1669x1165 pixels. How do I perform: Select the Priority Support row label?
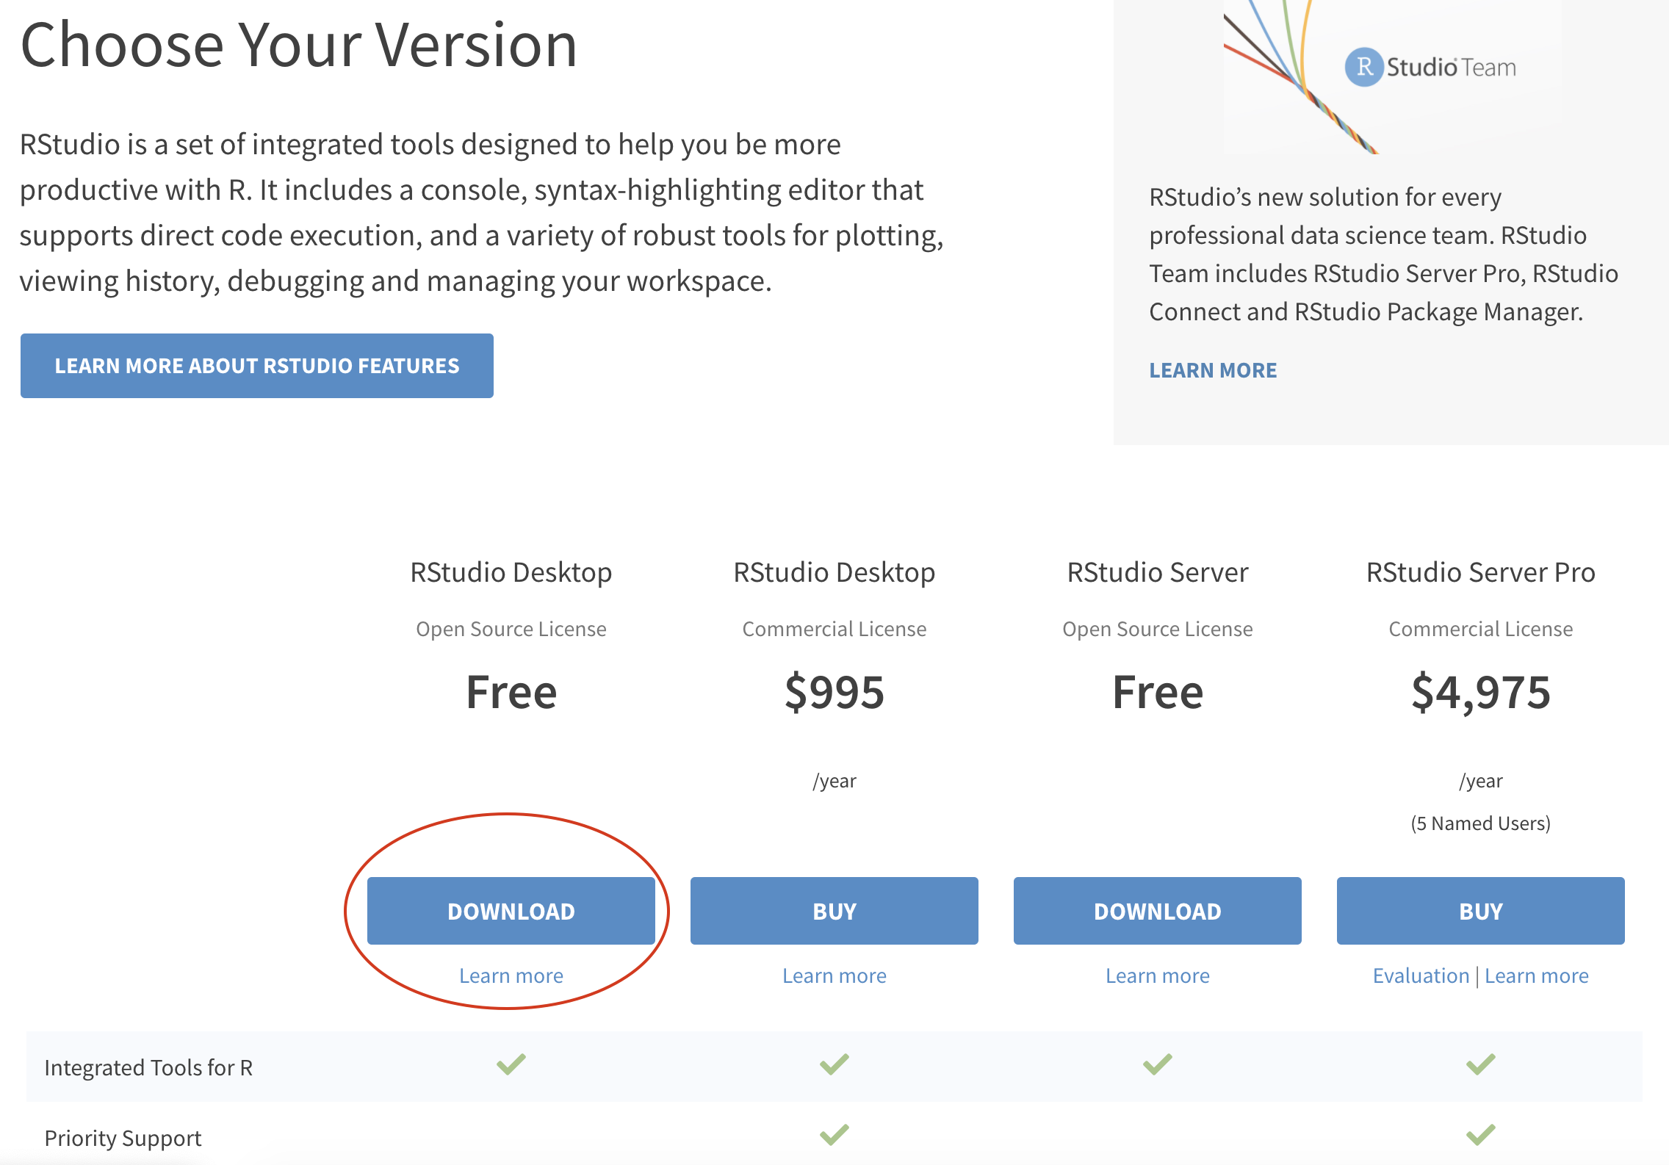point(123,1138)
